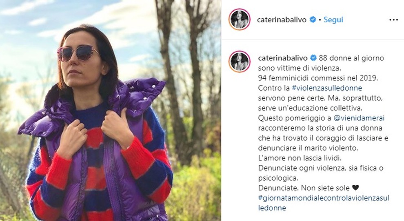Click the verified badge in header
This screenshot has height=221, width=404.
pyautogui.click(x=313, y=20)
